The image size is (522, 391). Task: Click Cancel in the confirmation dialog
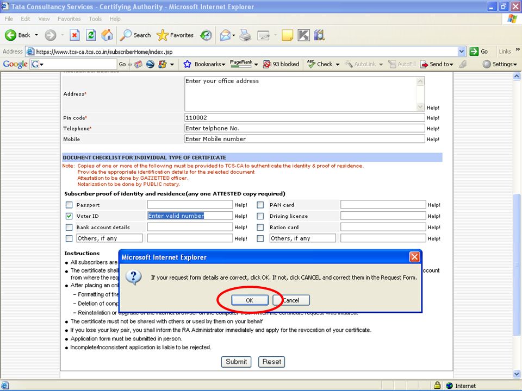[291, 300]
